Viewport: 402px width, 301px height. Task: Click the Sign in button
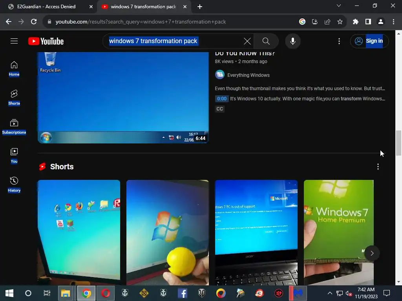(369, 41)
